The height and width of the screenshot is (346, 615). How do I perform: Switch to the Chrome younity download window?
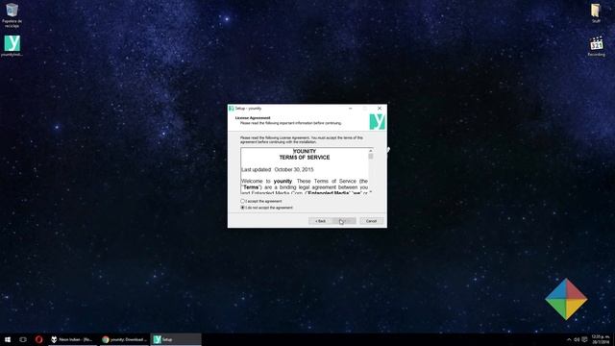click(x=124, y=339)
